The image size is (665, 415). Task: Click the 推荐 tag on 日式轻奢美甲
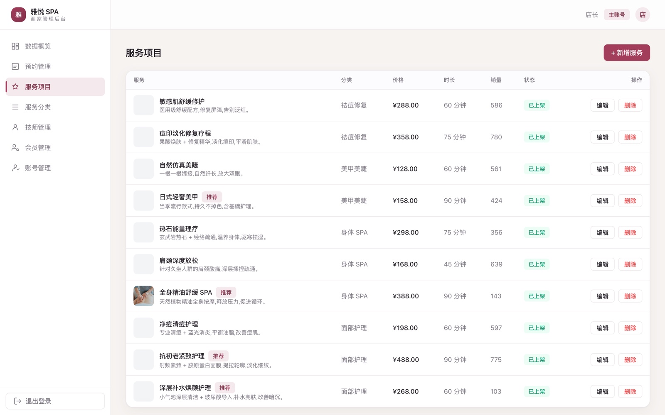[x=212, y=197]
